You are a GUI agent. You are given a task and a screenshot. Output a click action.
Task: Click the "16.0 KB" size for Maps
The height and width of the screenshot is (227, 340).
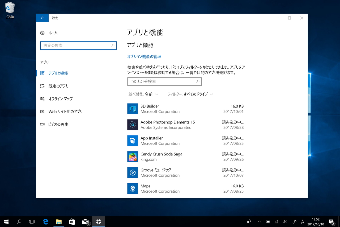[237, 186]
